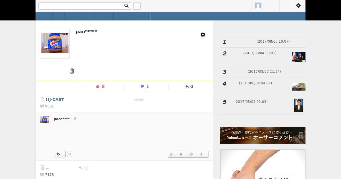Screen dimensions: 341x179
Task: Open the 7178 comments count link
Action: point(49,175)
